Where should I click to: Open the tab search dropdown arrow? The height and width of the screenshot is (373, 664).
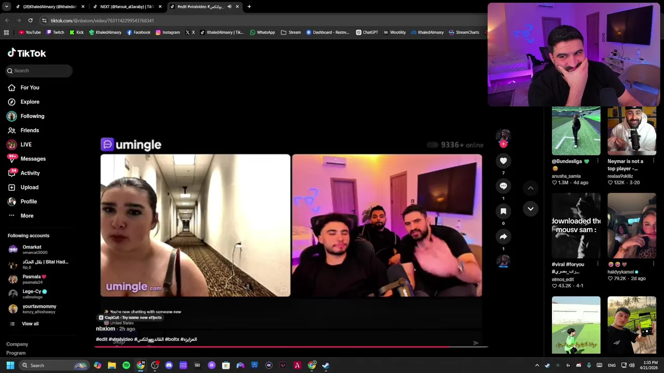6,7
